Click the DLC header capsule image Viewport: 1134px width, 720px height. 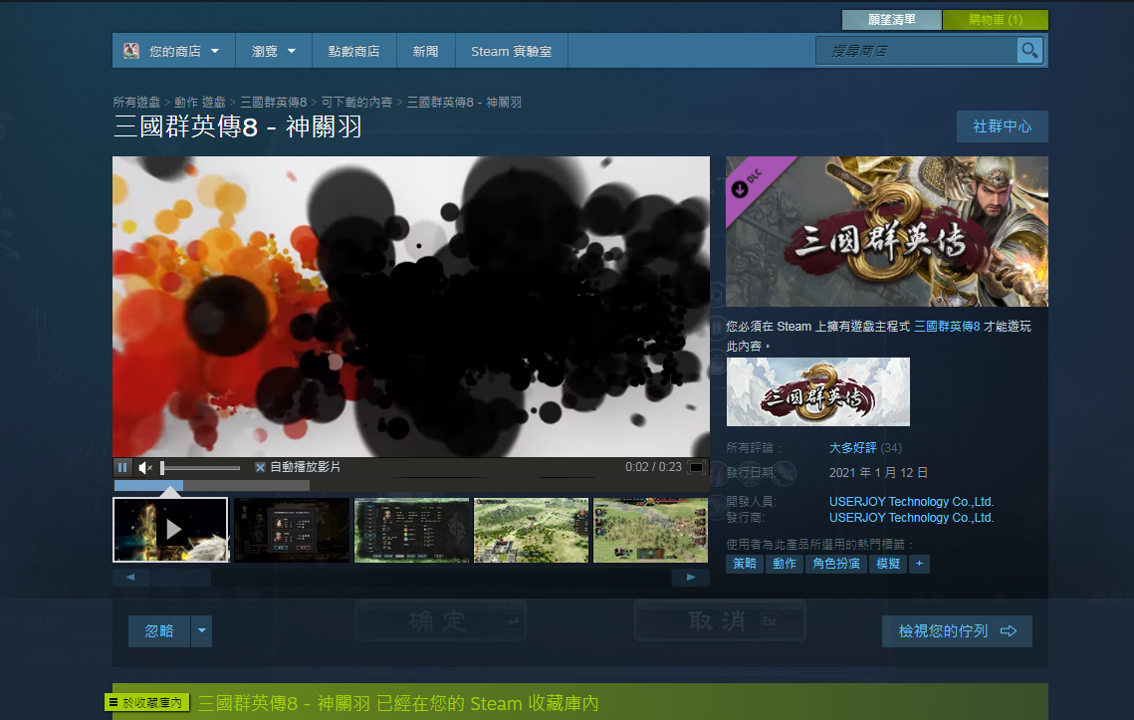(887, 232)
